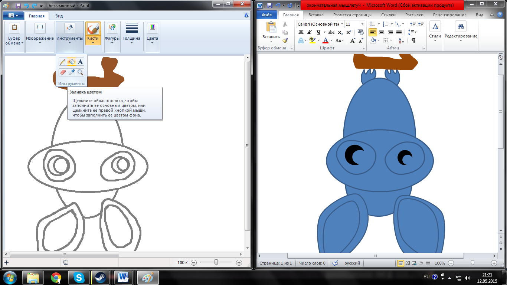The width and height of the screenshot is (507, 285).
Task: Switch to Print Layout view in Word status bar
Action: (401, 263)
